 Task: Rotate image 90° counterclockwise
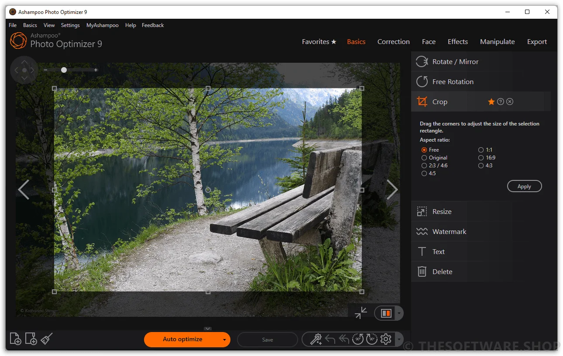358,339
